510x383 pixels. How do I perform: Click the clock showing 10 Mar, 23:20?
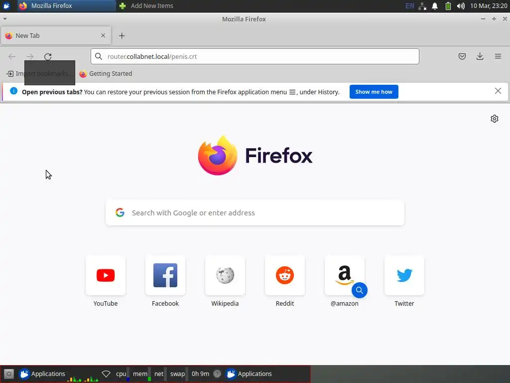coord(489,6)
